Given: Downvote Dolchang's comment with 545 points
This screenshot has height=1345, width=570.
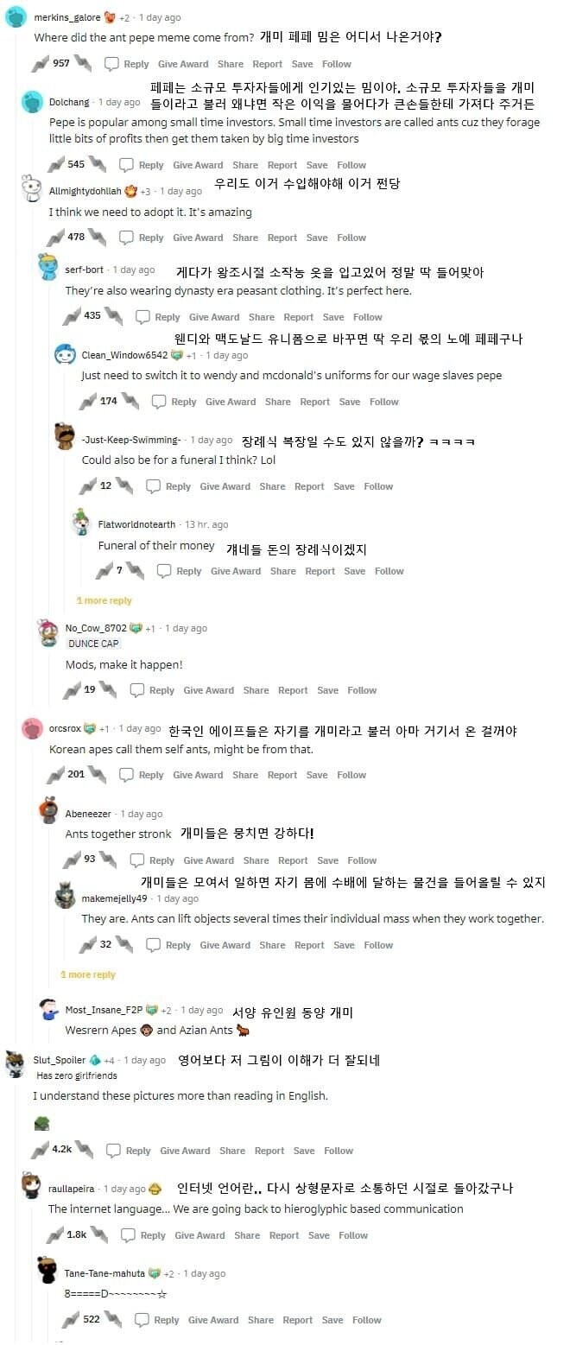Looking at the screenshot, I should click(98, 164).
